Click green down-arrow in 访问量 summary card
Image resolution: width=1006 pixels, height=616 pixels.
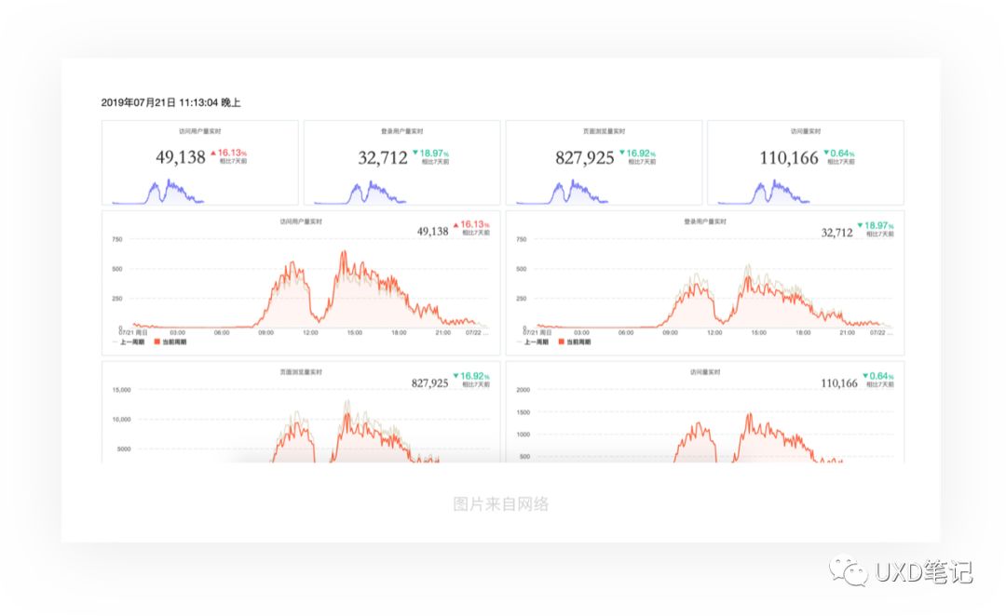coord(826,152)
